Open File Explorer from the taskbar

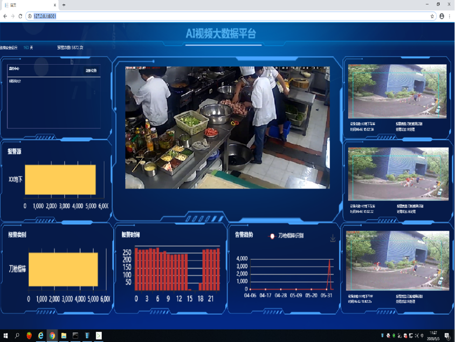pyautogui.click(x=64, y=336)
